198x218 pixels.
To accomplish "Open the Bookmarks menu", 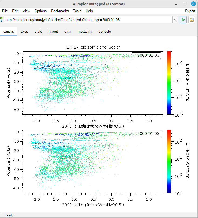I will click(60, 11).
